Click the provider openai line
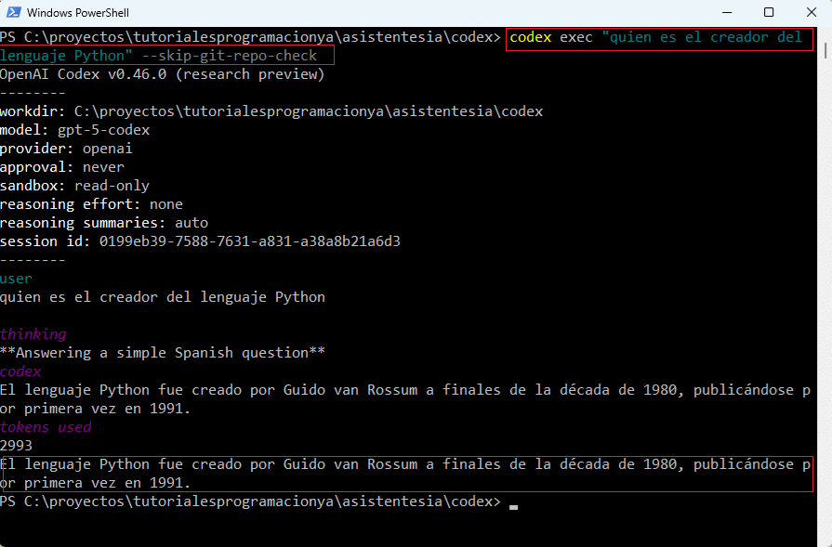This screenshot has width=832, height=547. [x=66, y=149]
